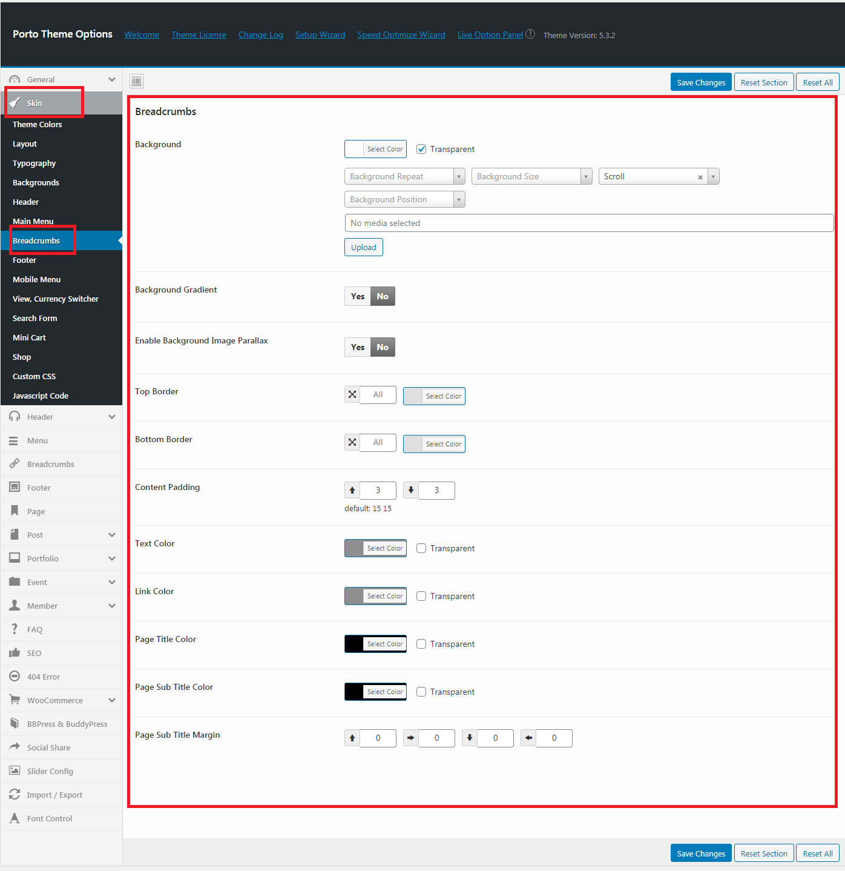This screenshot has height=871, width=845.
Task: Check Transparent for Page Title Color
Action: tap(421, 644)
